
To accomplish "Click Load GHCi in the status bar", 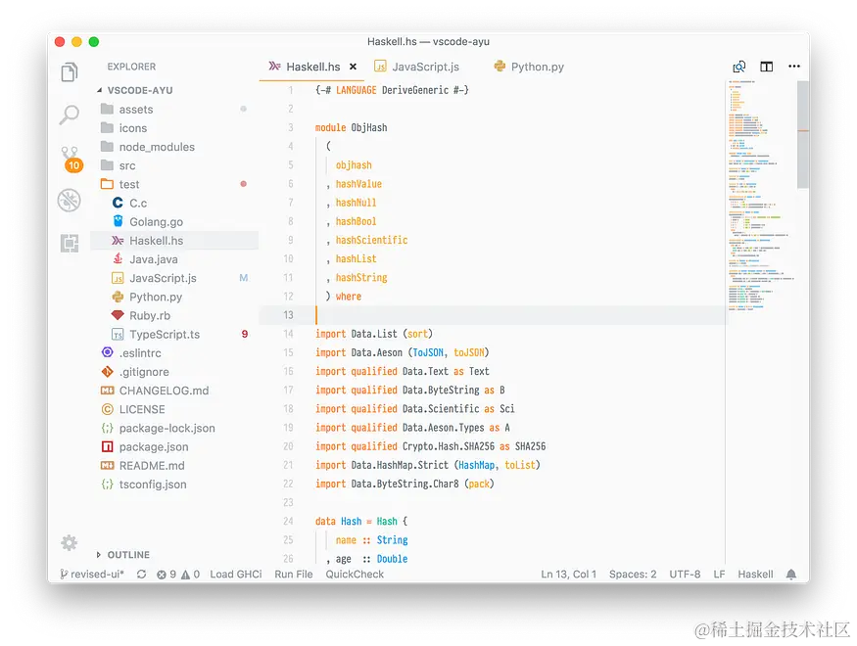I will 236,575.
